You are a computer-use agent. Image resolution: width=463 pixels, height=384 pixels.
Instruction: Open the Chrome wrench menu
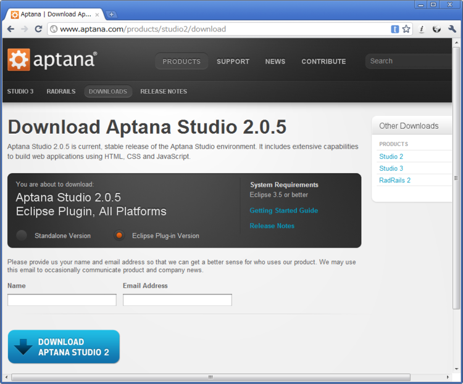pyautogui.click(x=452, y=29)
